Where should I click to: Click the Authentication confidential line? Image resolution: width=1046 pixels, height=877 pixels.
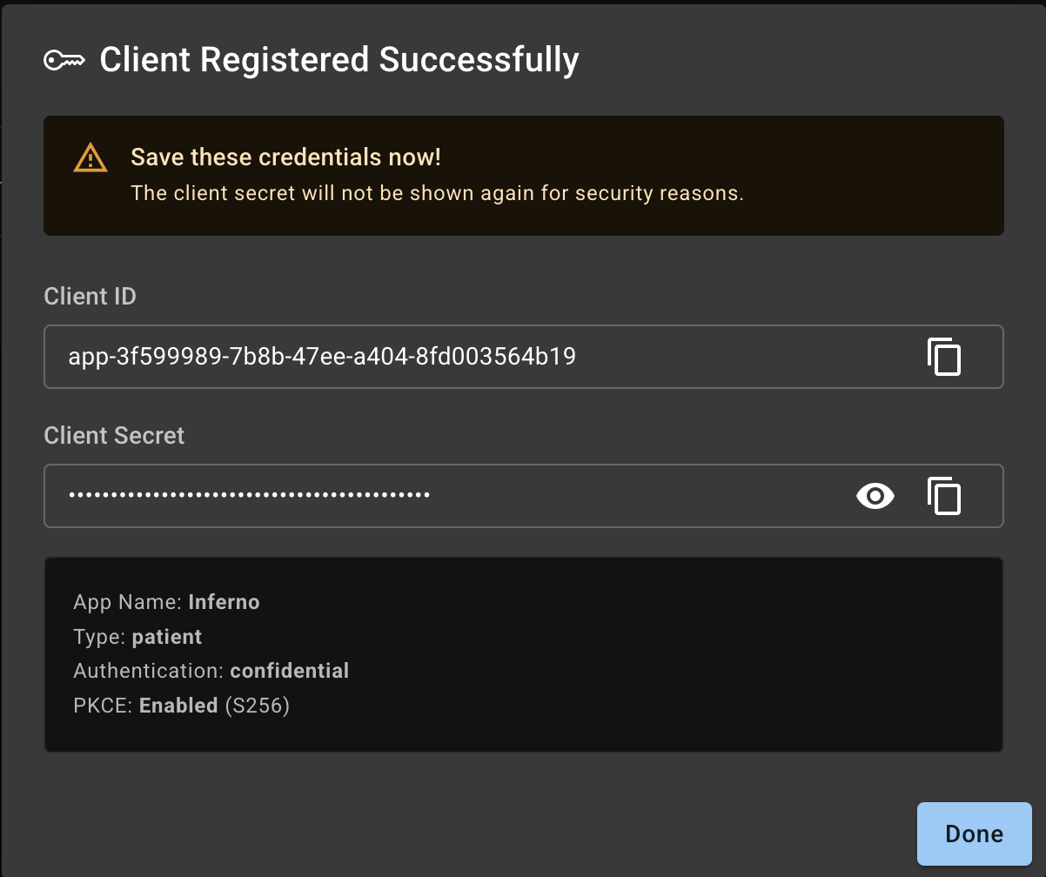tap(211, 671)
